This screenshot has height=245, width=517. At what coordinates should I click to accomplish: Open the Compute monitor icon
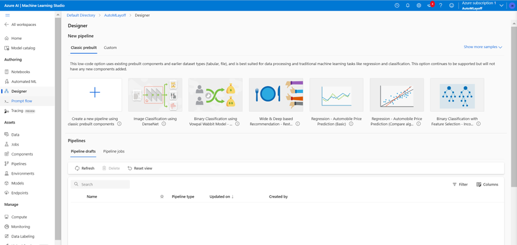[x=6, y=217]
